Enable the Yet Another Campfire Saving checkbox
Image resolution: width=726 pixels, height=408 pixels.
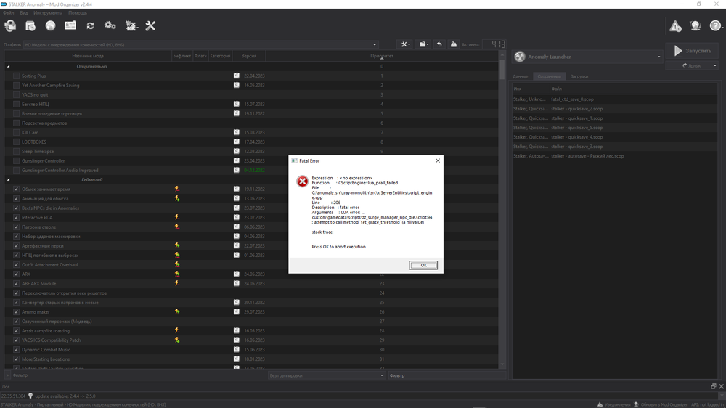pyautogui.click(x=17, y=85)
